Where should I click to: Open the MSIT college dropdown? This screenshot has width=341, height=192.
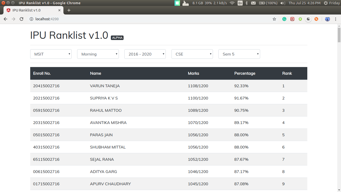(51, 54)
